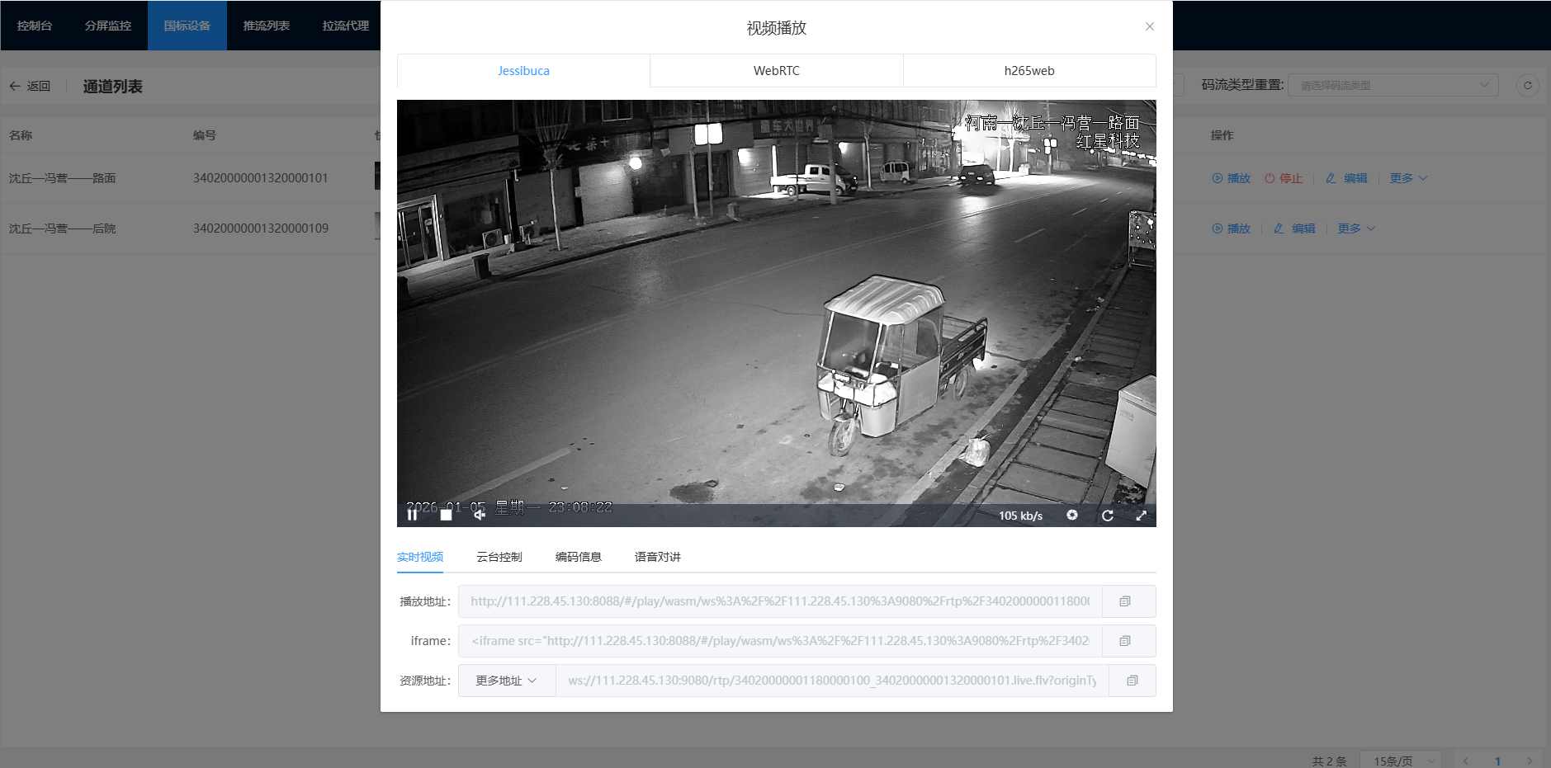Copy the iframe embed code
1551x768 pixels.
(x=1124, y=641)
